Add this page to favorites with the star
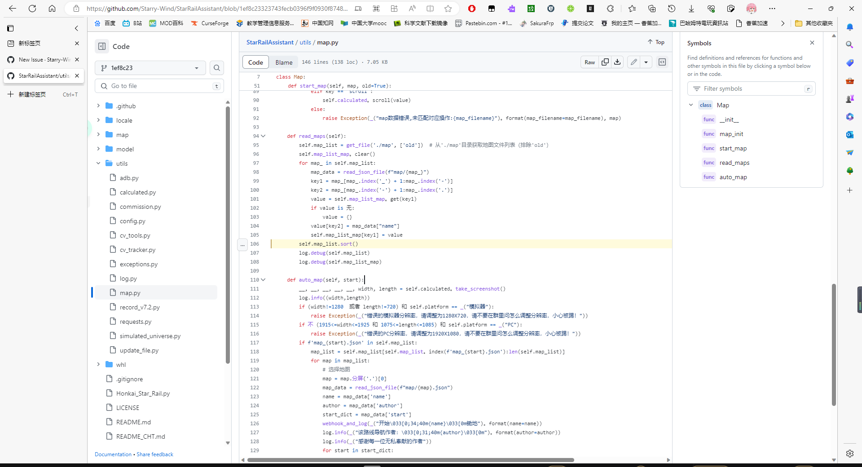The image size is (862, 467). [448, 9]
